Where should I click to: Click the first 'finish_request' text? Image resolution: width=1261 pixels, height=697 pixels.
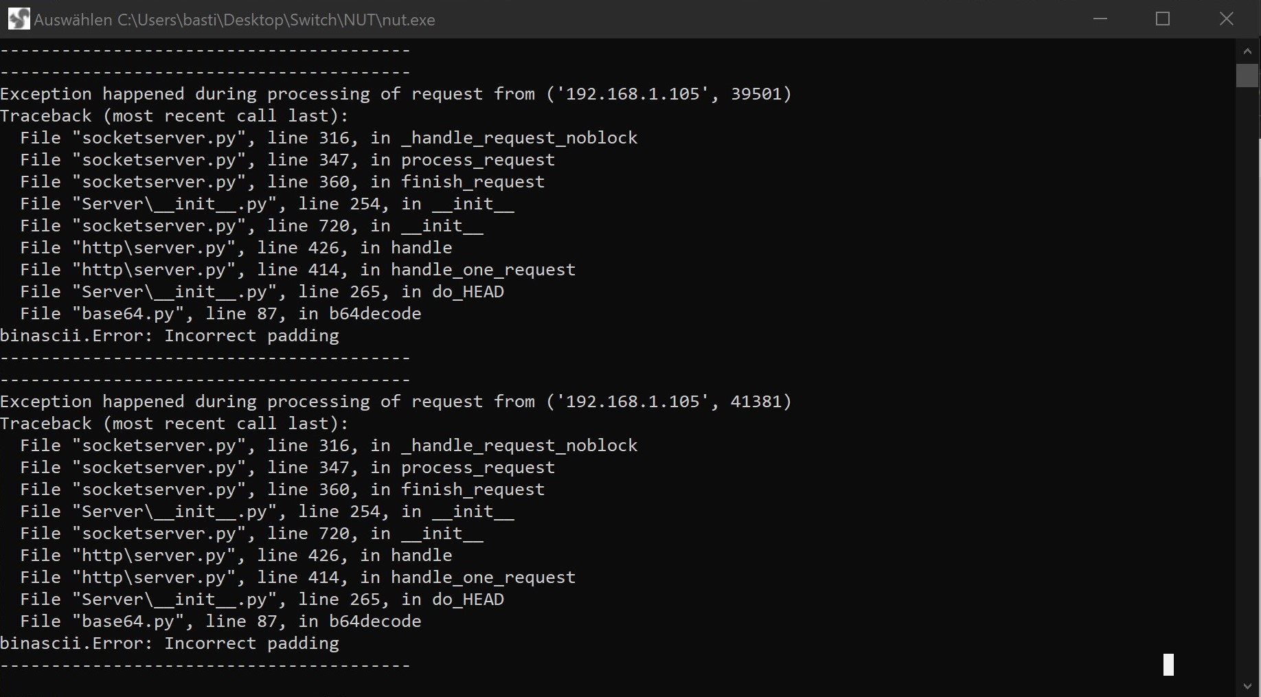473,182
